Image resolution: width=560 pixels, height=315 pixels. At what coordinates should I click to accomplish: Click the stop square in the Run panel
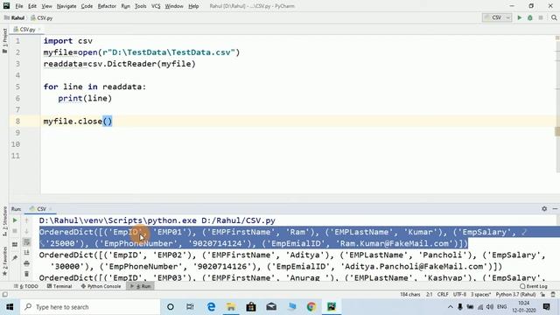[x=15, y=231]
